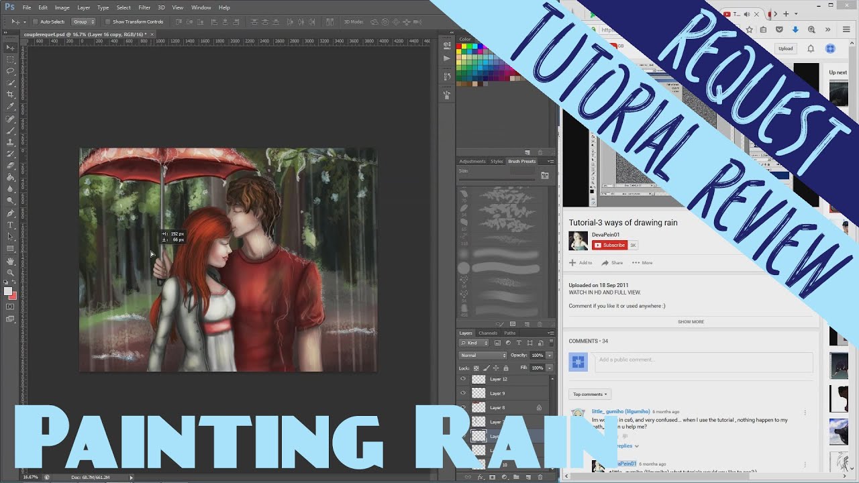The width and height of the screenshot is (859, 483).
Task: Open the Opacity slider dropdown arrow
Action: [550, 356]
